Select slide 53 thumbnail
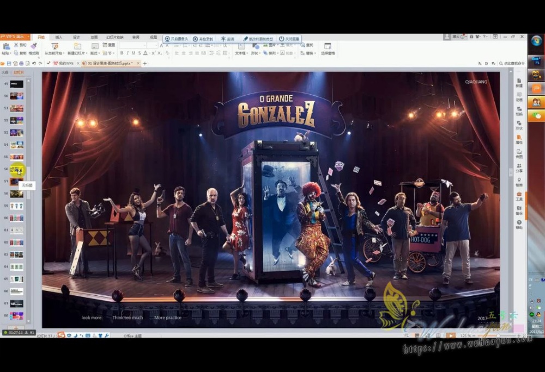This screenshot has width=545, height=372. [x=16, y=133]
